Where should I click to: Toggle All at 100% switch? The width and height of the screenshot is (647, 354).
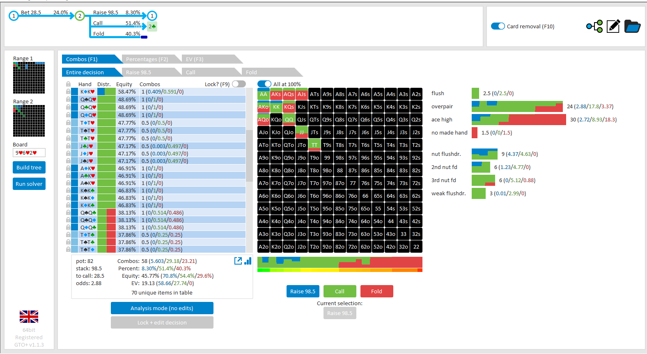[264, 84]
